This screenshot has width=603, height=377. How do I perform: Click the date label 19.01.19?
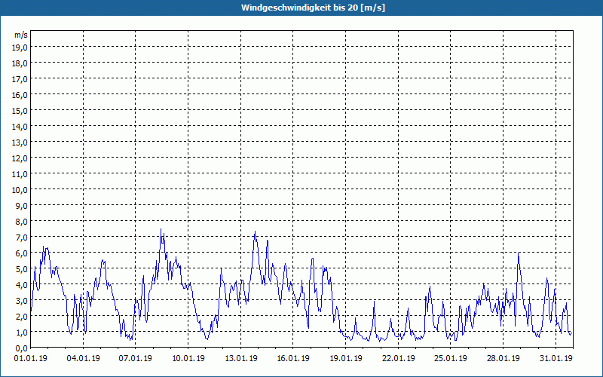click(346, 358)
